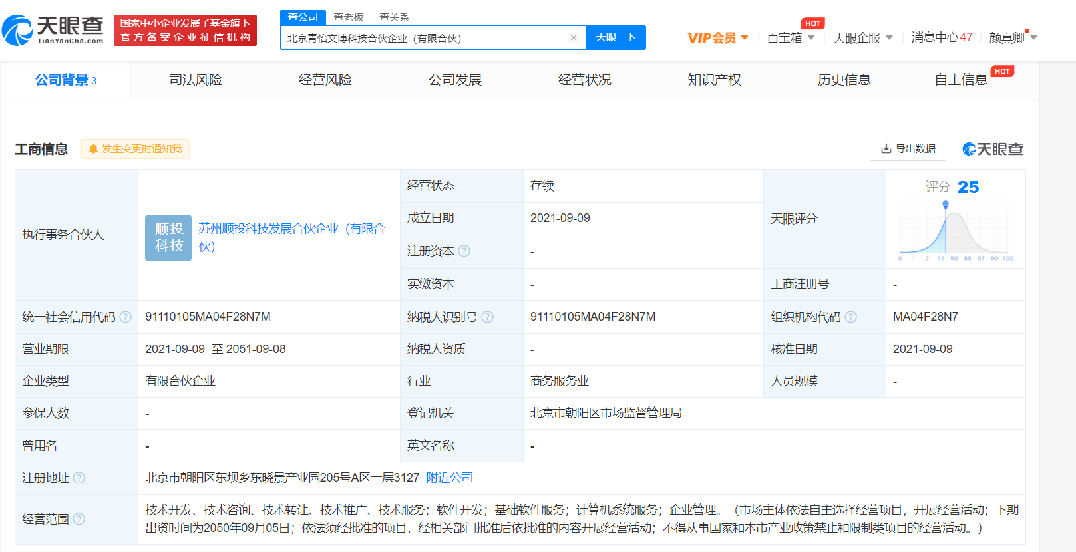Click the 北京市朝阳区市场监督管理局 cell

606,413
